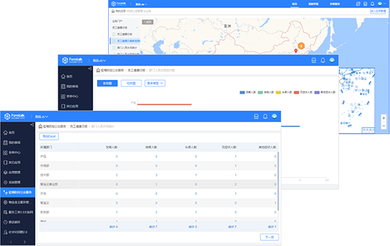The height and width of the screenshot is (246, 390).
Task: Click the map zoom-in plus control
Action: click(x=383, y=118)
